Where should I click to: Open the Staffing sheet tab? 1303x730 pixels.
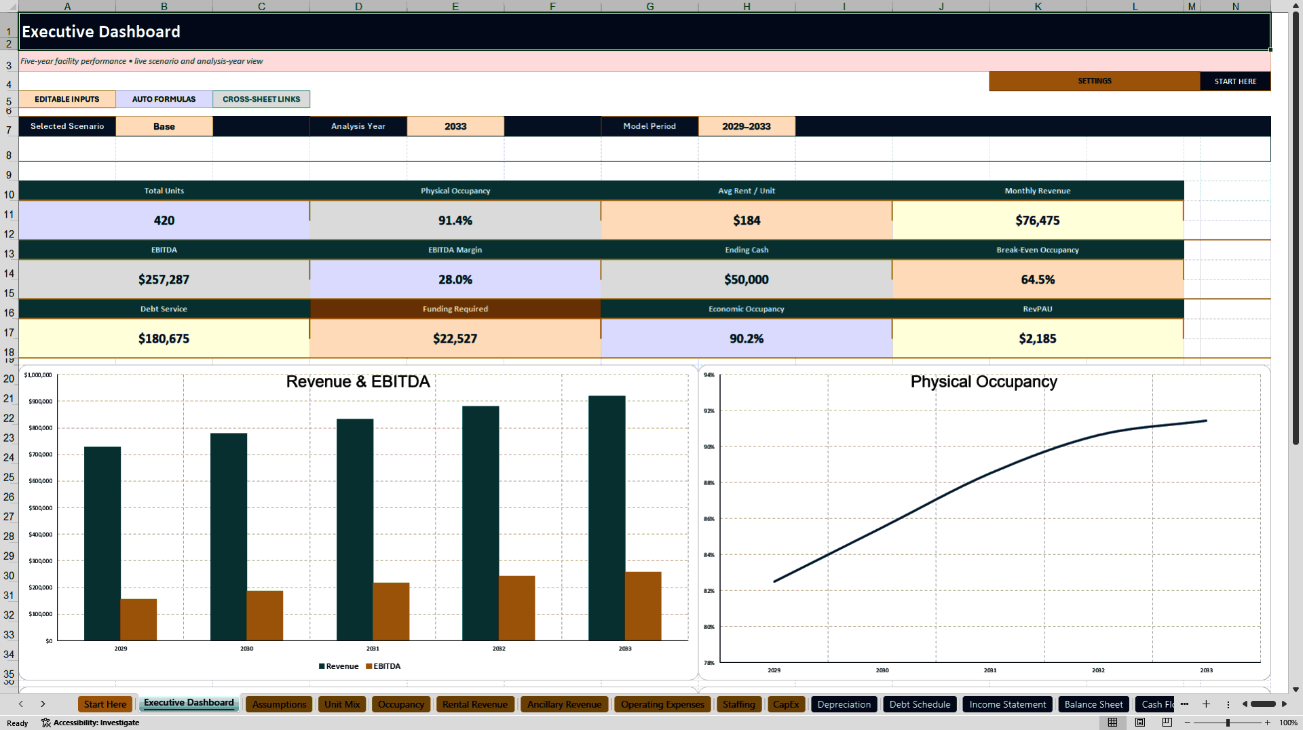point(739,704)
